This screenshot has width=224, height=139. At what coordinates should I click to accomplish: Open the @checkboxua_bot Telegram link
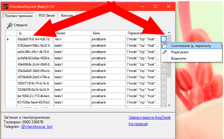tap(37, 127)
